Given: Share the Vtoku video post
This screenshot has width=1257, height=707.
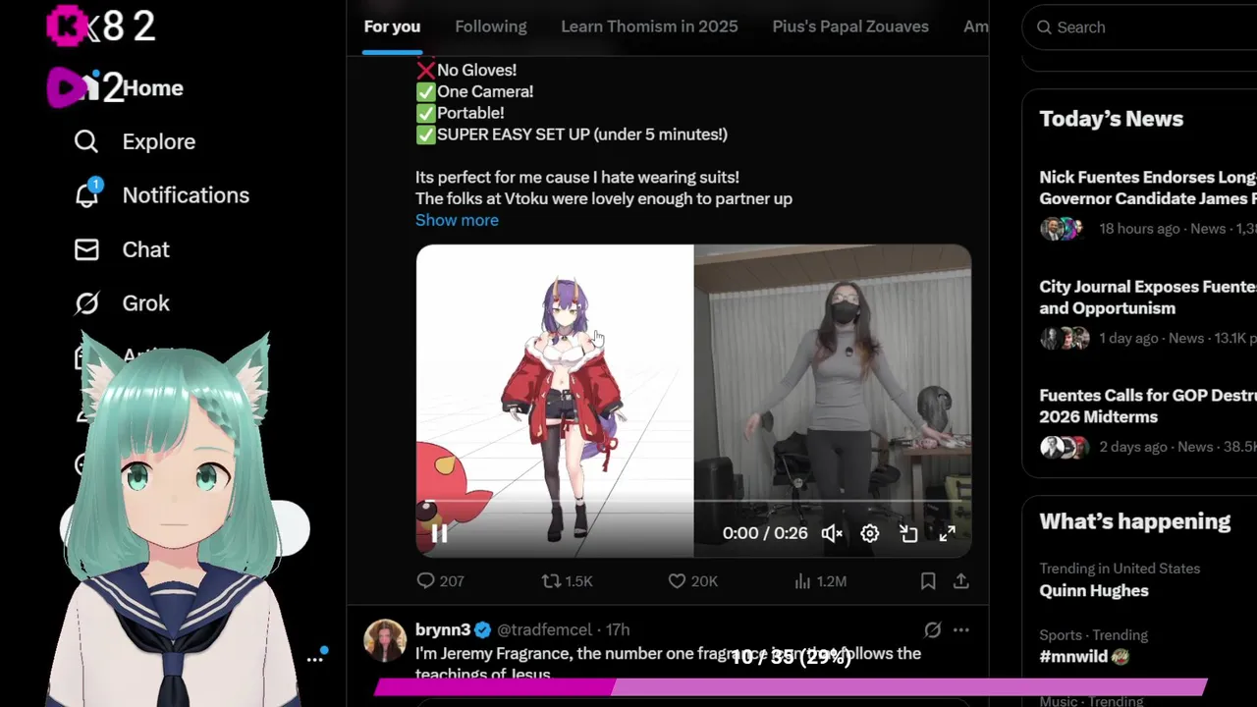Looking at the screenshot, I should coord(961,581).
